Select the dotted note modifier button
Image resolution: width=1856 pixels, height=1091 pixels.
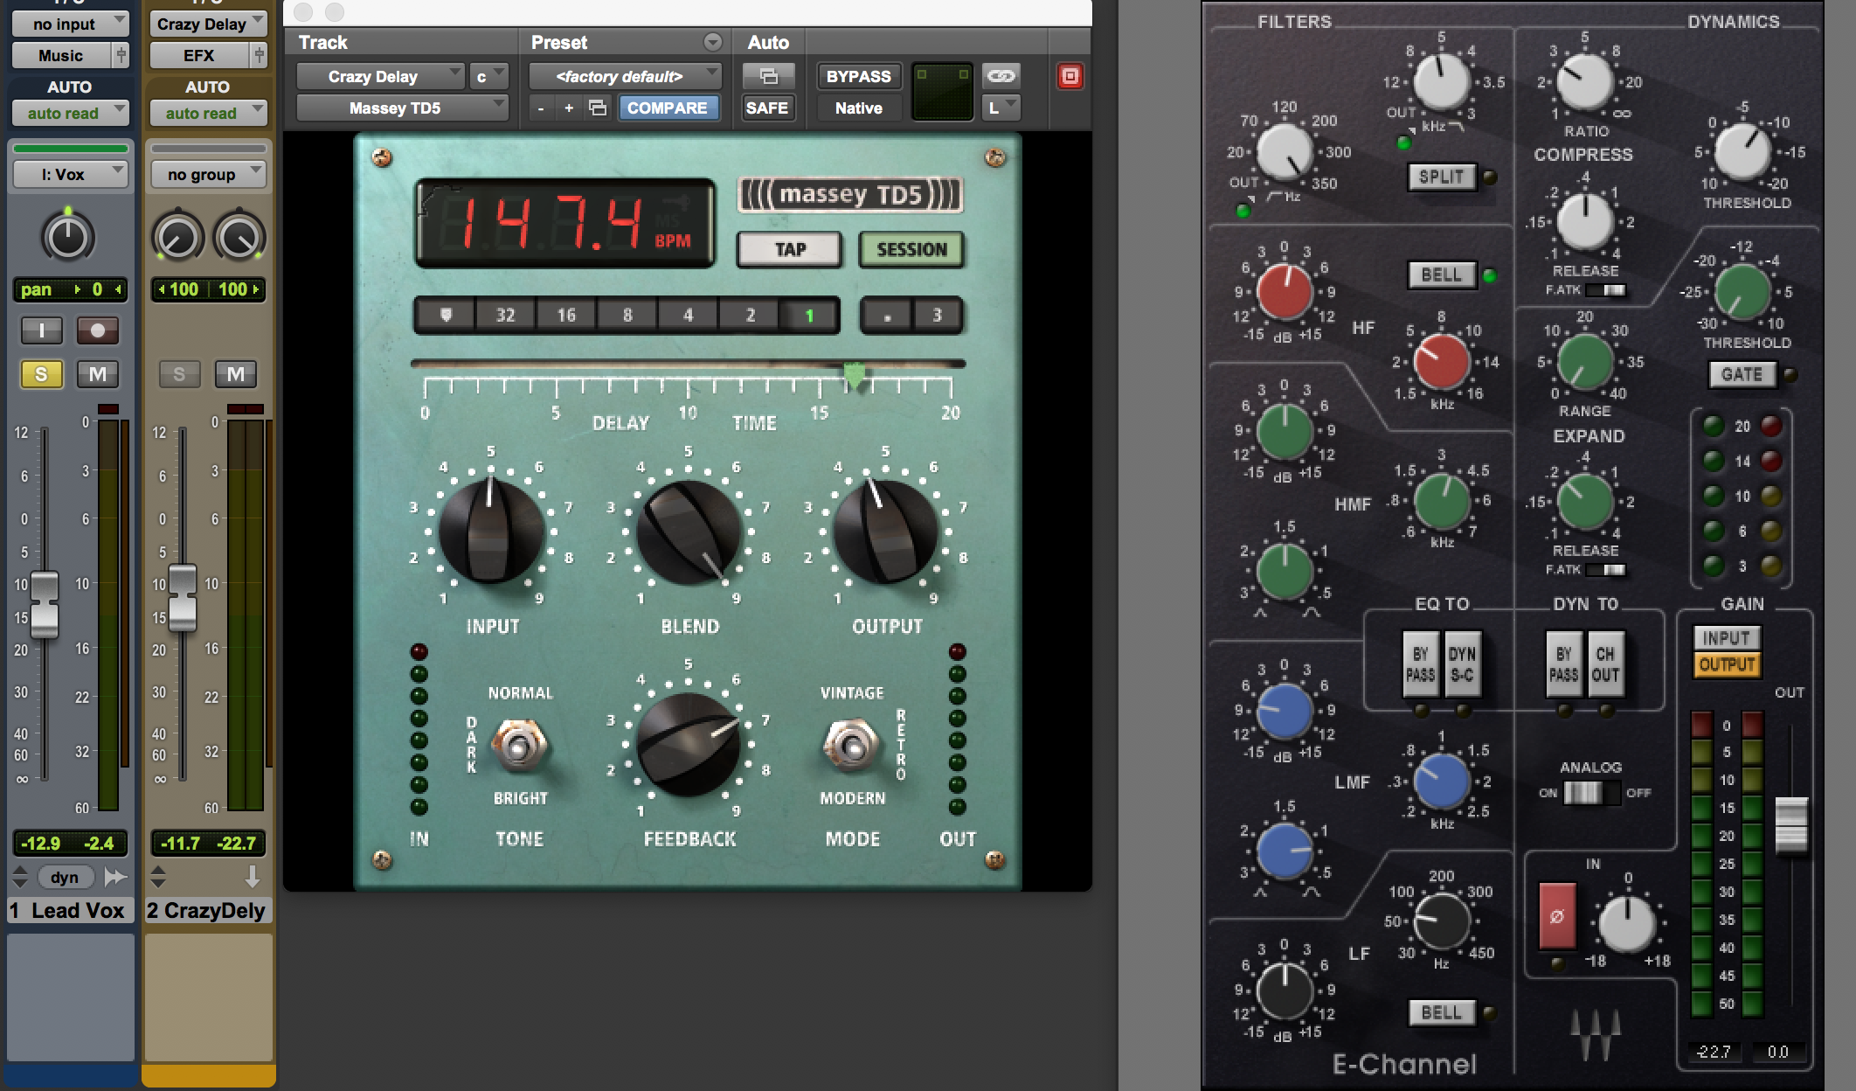(x=887, y=315)
